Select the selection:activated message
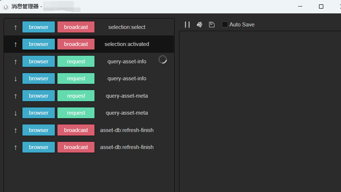This screenshot has width=341, height=192. [x=127, y=44]
